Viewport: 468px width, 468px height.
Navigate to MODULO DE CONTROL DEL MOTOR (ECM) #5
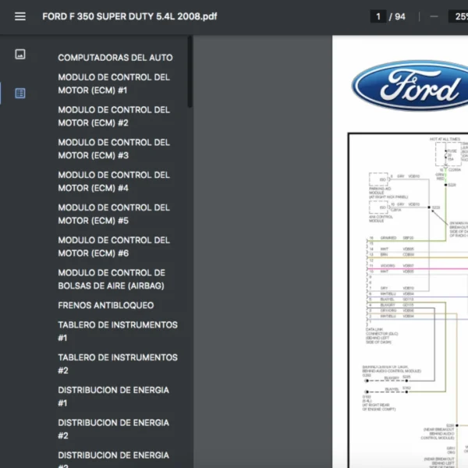[x=114, y=214]
